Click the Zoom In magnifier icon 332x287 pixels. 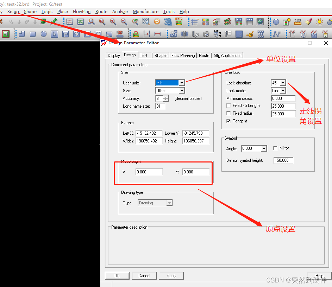(x=113, y=21)
